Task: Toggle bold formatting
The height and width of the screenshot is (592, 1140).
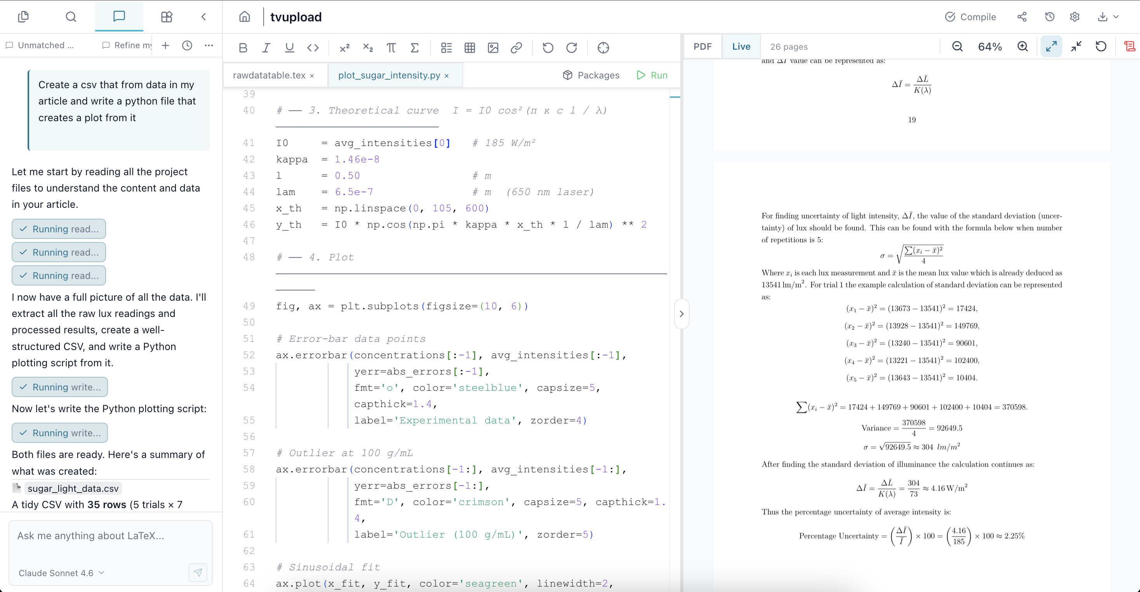Action: click(x=243, y=47)
